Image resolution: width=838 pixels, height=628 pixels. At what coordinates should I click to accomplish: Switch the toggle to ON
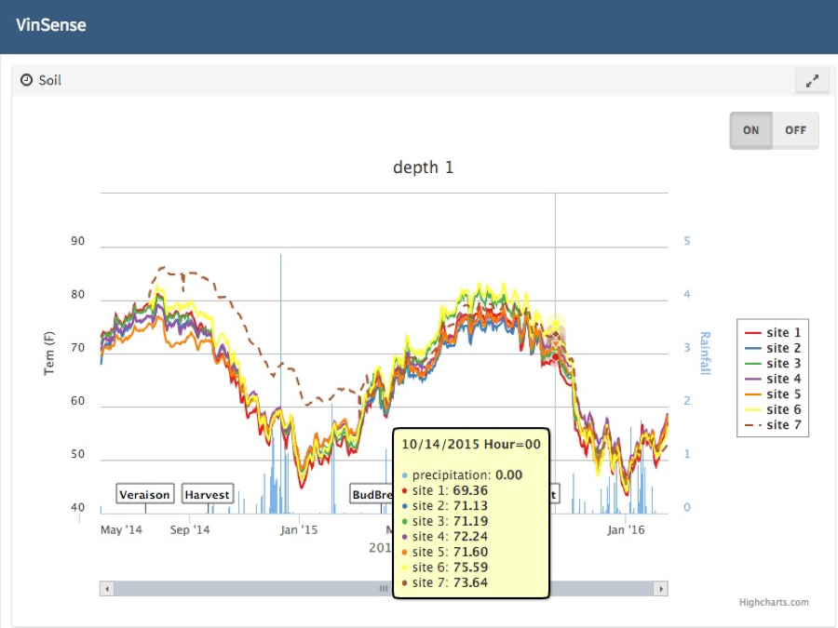click(750, 130)
